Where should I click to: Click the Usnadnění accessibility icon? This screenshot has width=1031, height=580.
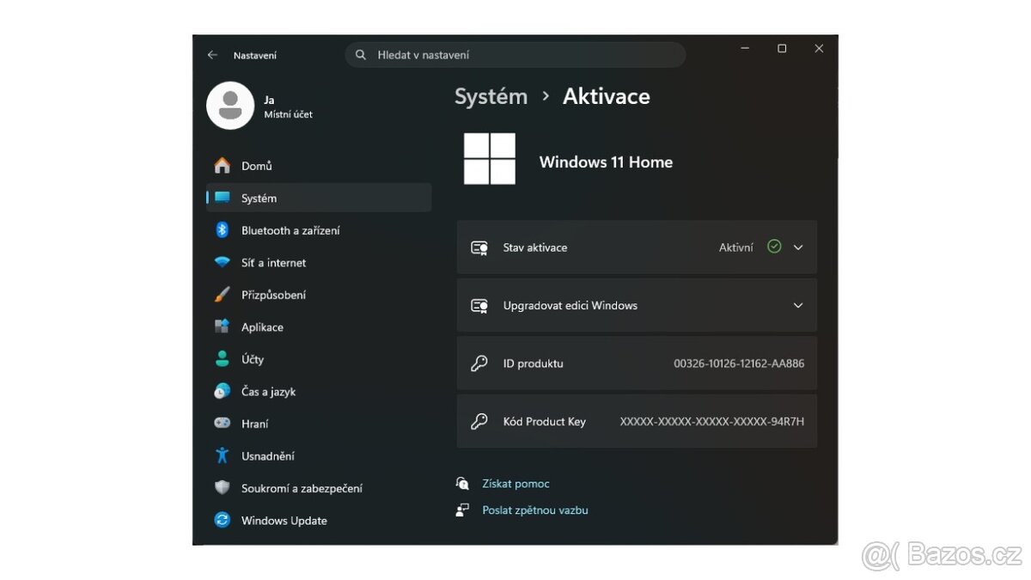coord(223,456)
